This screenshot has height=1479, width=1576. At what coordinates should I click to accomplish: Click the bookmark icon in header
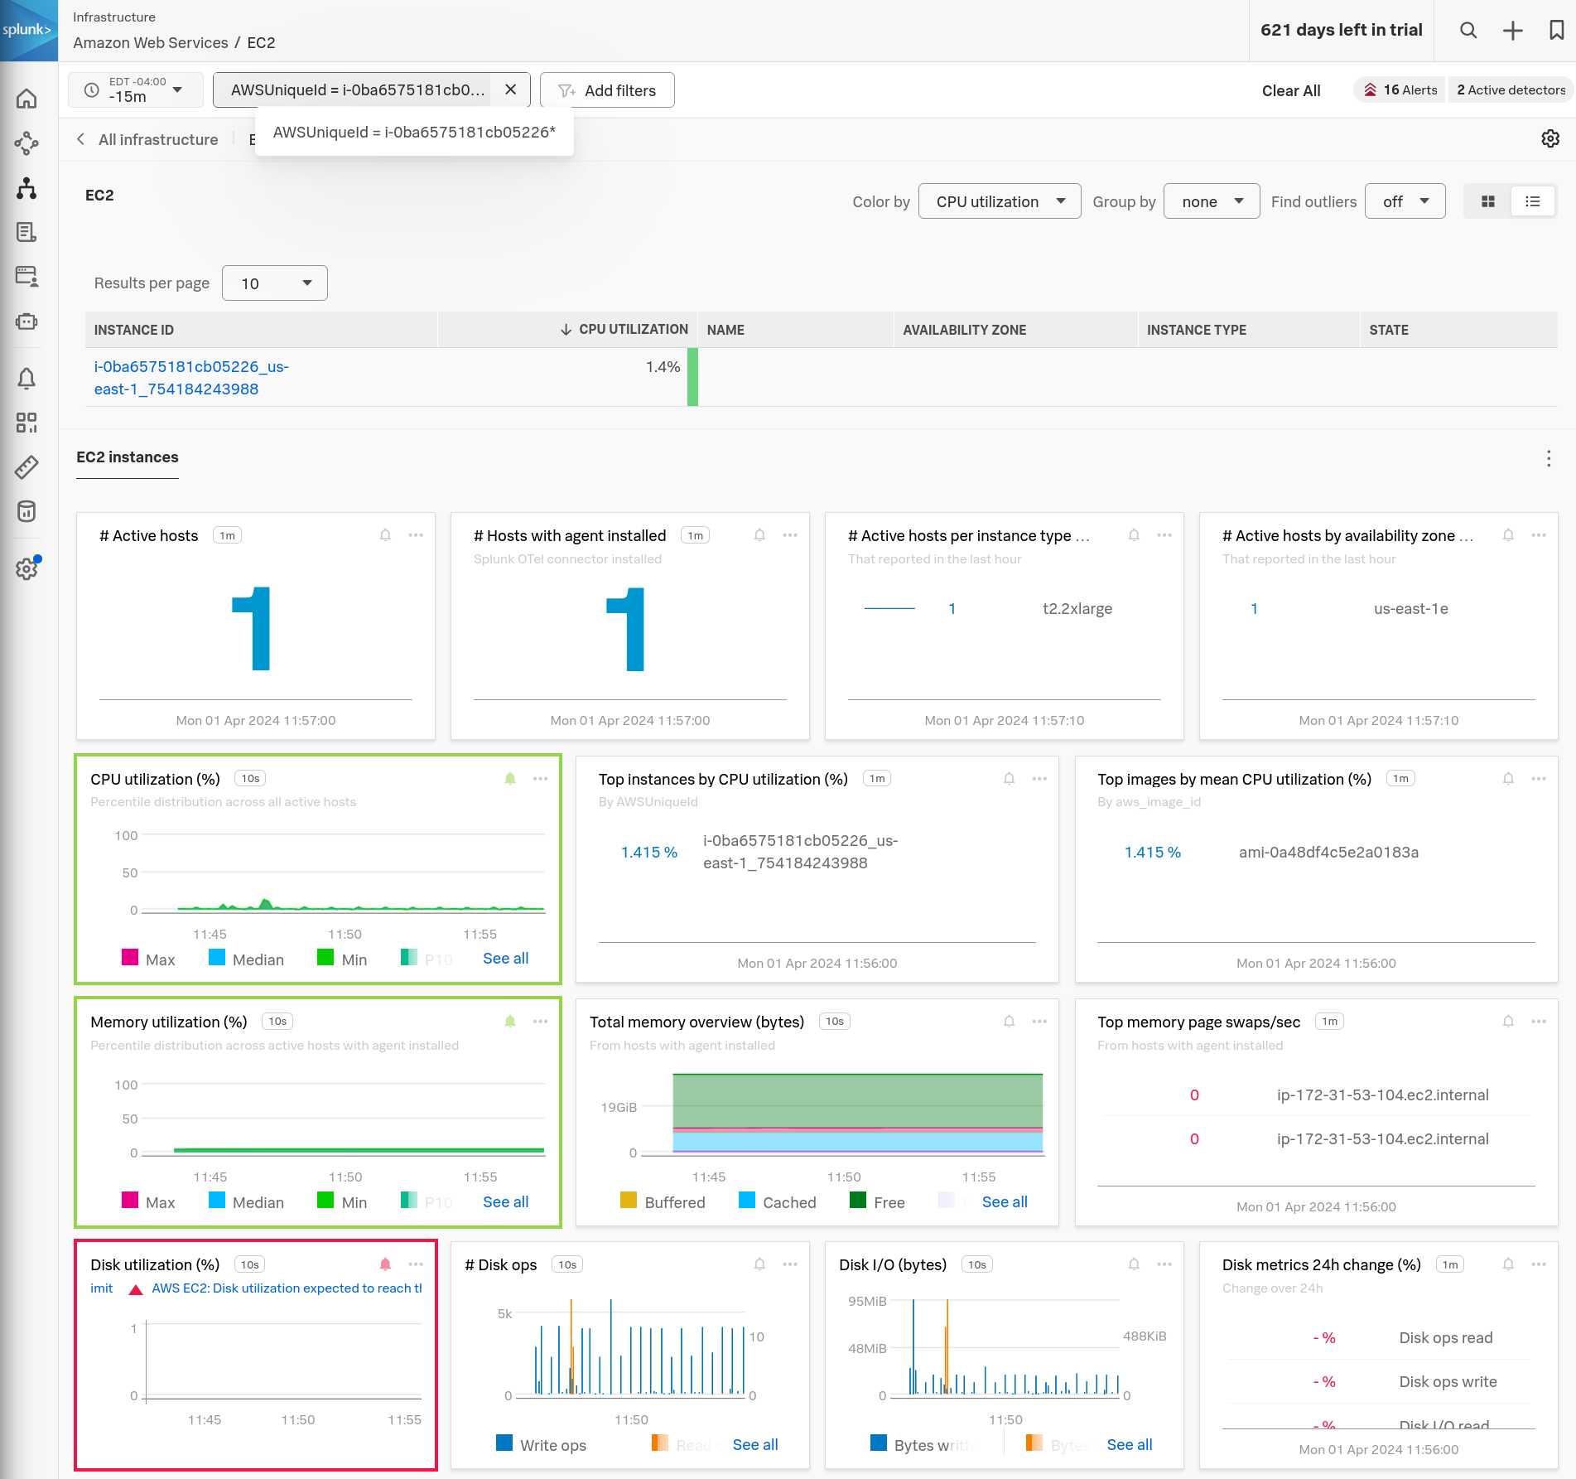1557,31
